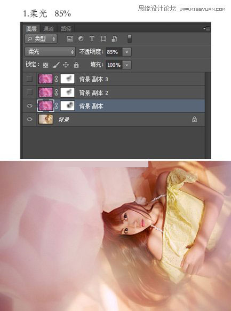
Task: Filter layers by adjustment layer type
Action: [81, 38]
